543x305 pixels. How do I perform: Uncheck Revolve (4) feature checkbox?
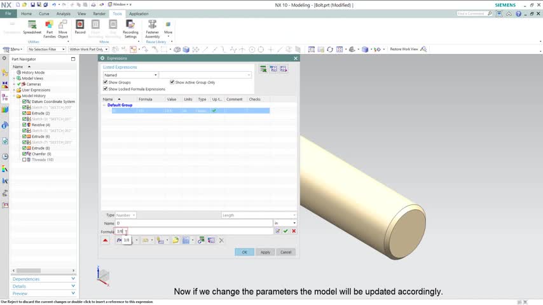(24, 125)
